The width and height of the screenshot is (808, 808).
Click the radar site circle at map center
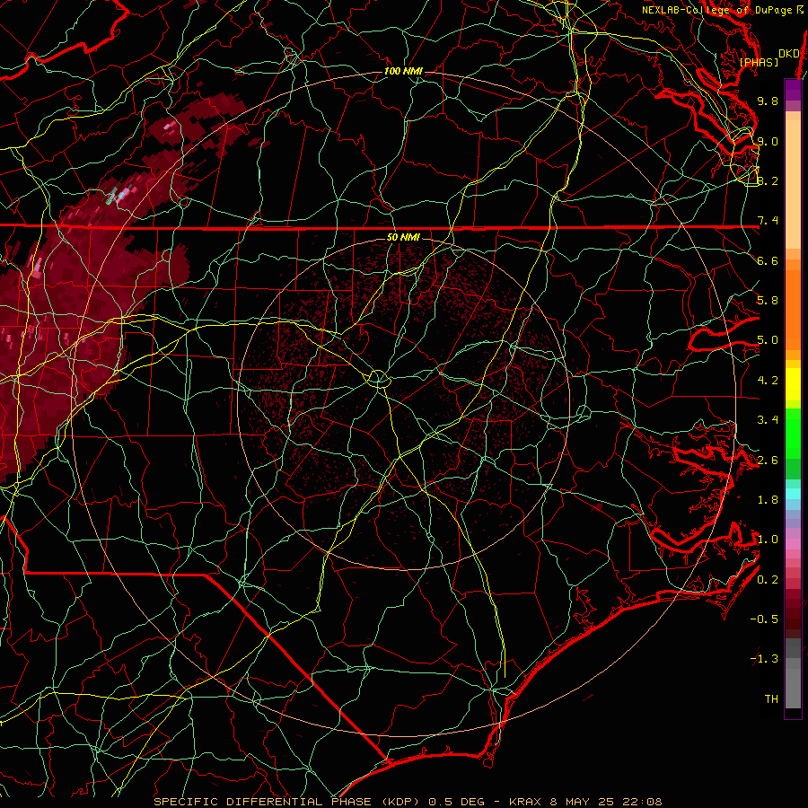coord(378,379)
